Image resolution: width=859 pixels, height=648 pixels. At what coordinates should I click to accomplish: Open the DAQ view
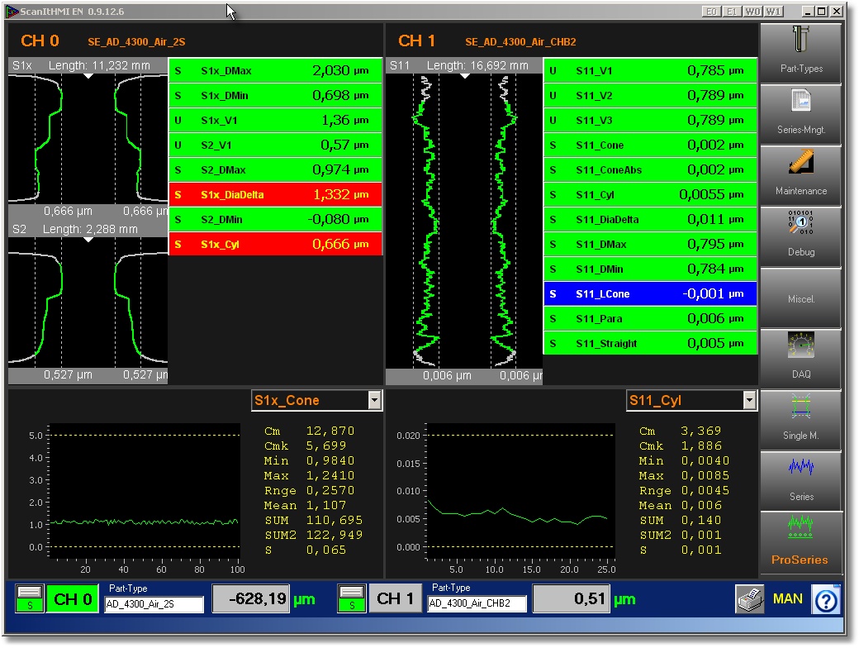(800, 359)
